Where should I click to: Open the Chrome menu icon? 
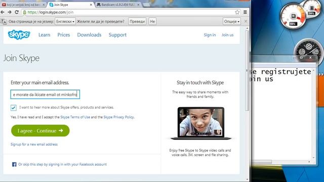pos(245,12)
